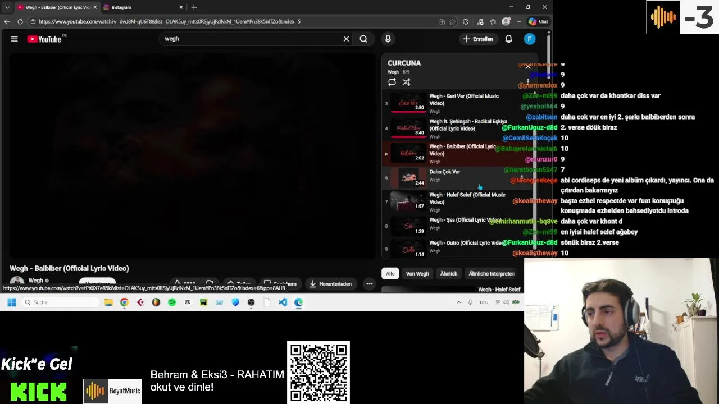Play Wegh - Sss playlist item
Image resolution: width=719 pixels, height=404 pixels.
point(458,226)
